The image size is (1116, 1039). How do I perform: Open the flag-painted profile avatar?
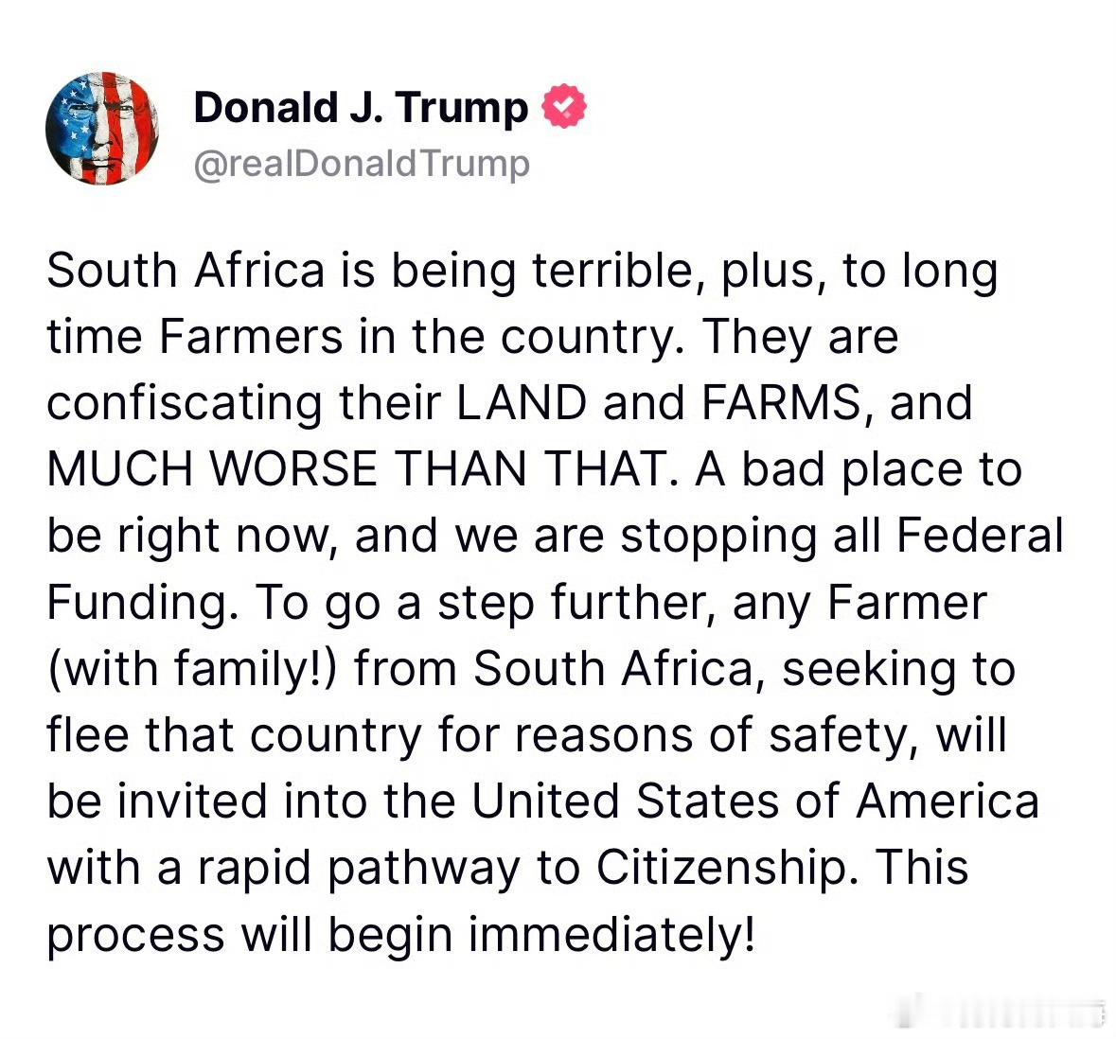pos(102,129)
